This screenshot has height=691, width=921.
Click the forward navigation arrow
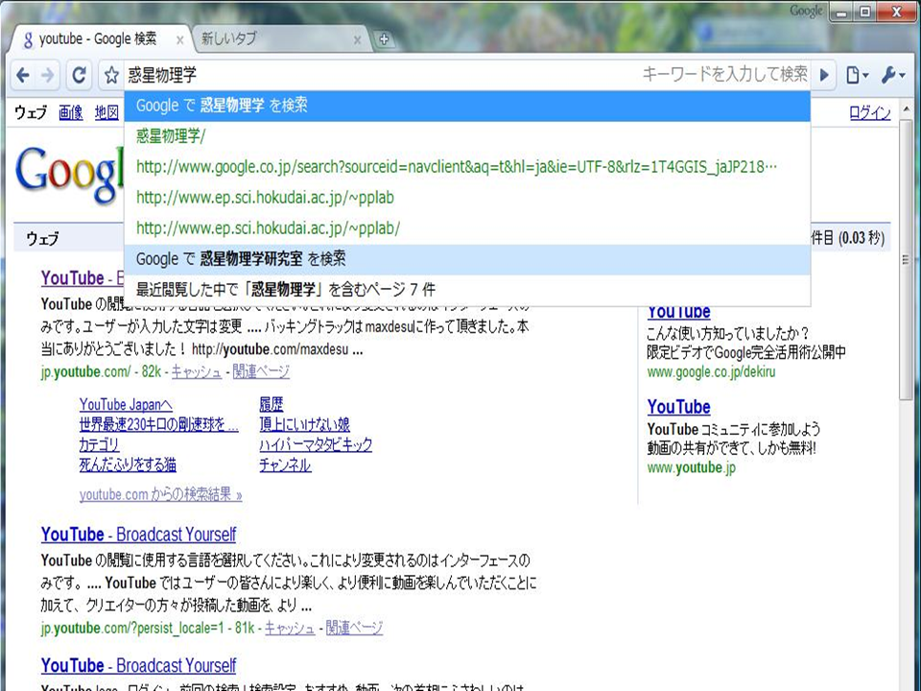pos(48,75)
